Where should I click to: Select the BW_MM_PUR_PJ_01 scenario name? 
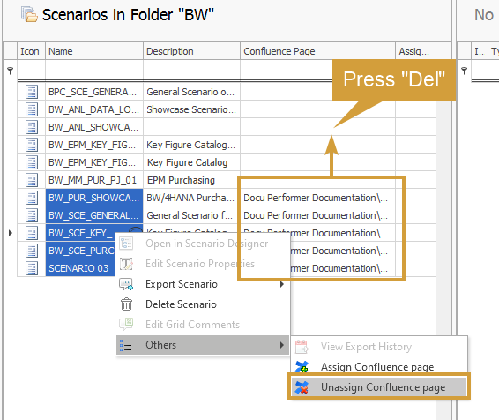click(94, 180)
